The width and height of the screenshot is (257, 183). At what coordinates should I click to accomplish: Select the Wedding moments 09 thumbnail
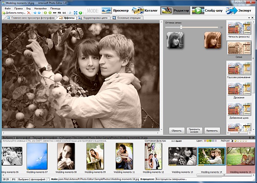tap(95, 156)
